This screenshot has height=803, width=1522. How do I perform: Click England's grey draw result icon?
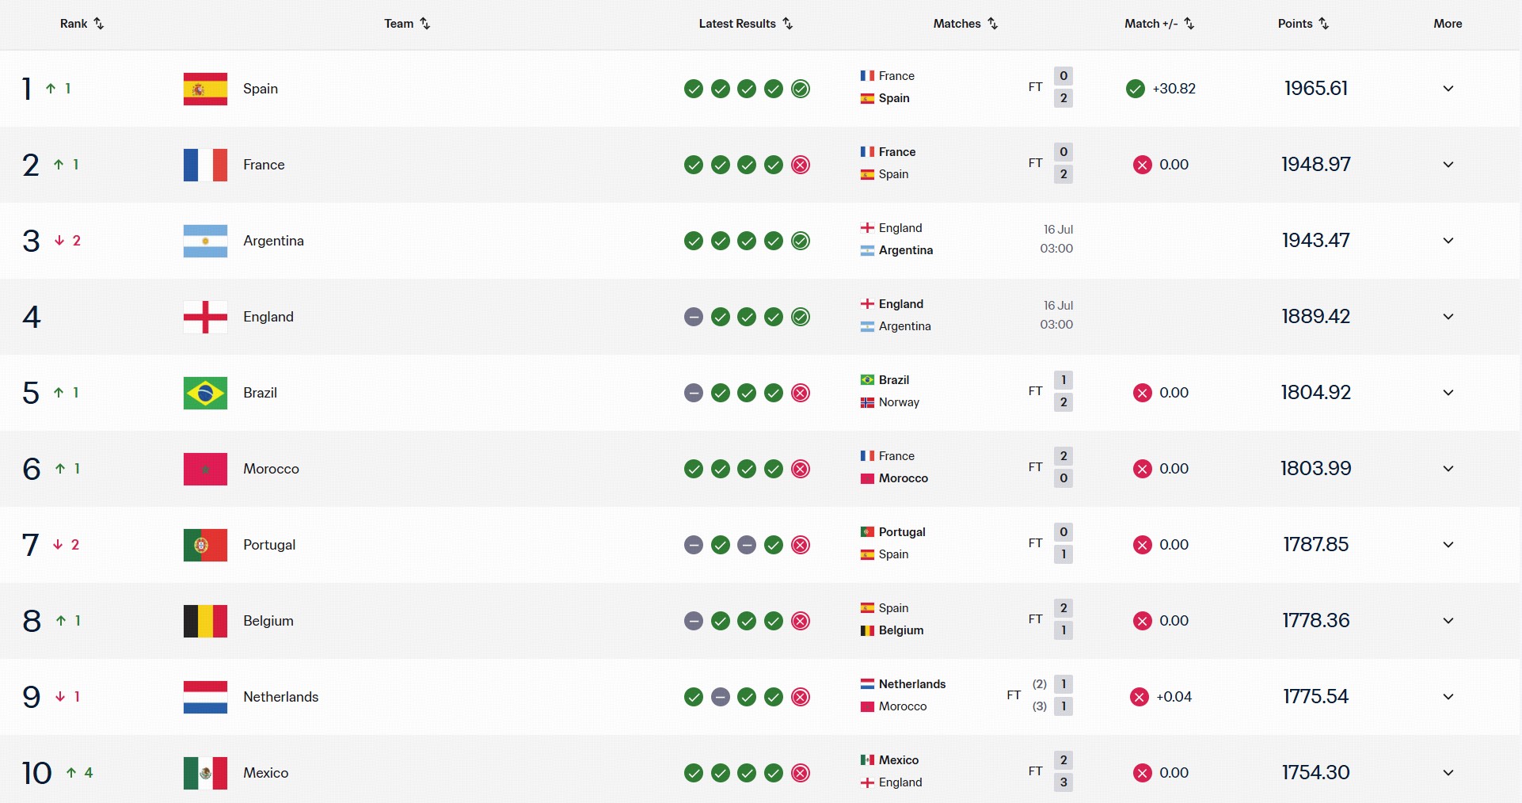(694, 317)
